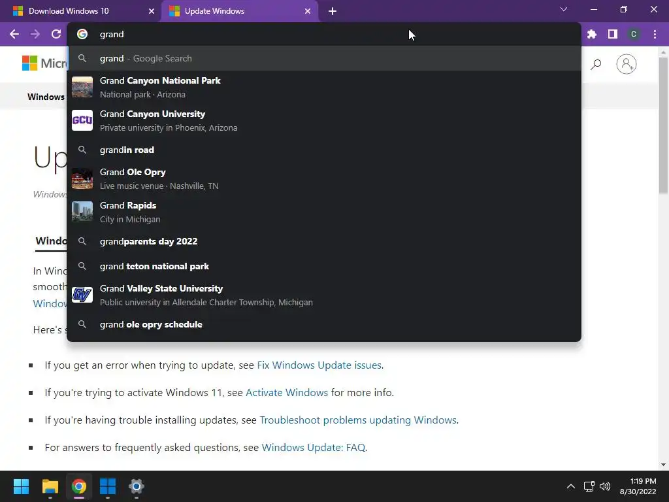Open the Windows Start menu
669x502 pixels.
point(21,486)
